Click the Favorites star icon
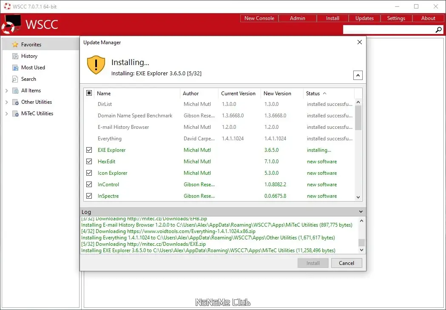Screen dimensions: 446x310 coord(15,44)
